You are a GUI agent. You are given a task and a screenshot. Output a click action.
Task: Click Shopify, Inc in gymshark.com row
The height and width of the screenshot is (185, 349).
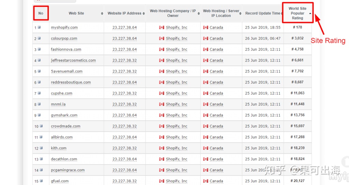click(177, 115)
